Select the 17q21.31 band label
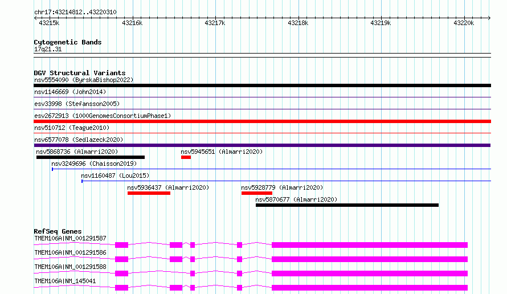Image resolution: width=507 pixels, height=294 pixels. (48, 50)
